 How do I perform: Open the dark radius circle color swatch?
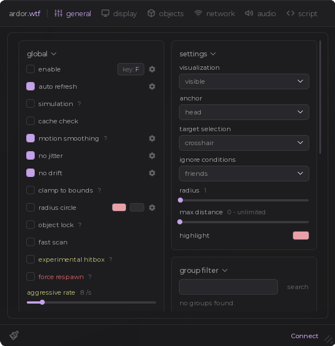click(137, 208)
